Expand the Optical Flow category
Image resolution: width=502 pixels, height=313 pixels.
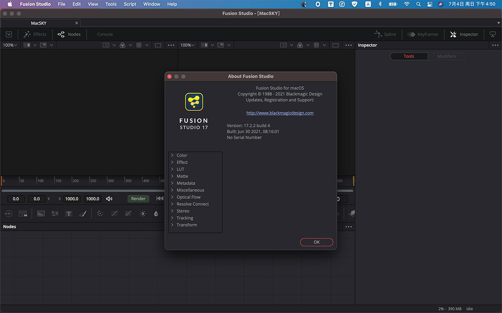point(172,197)
